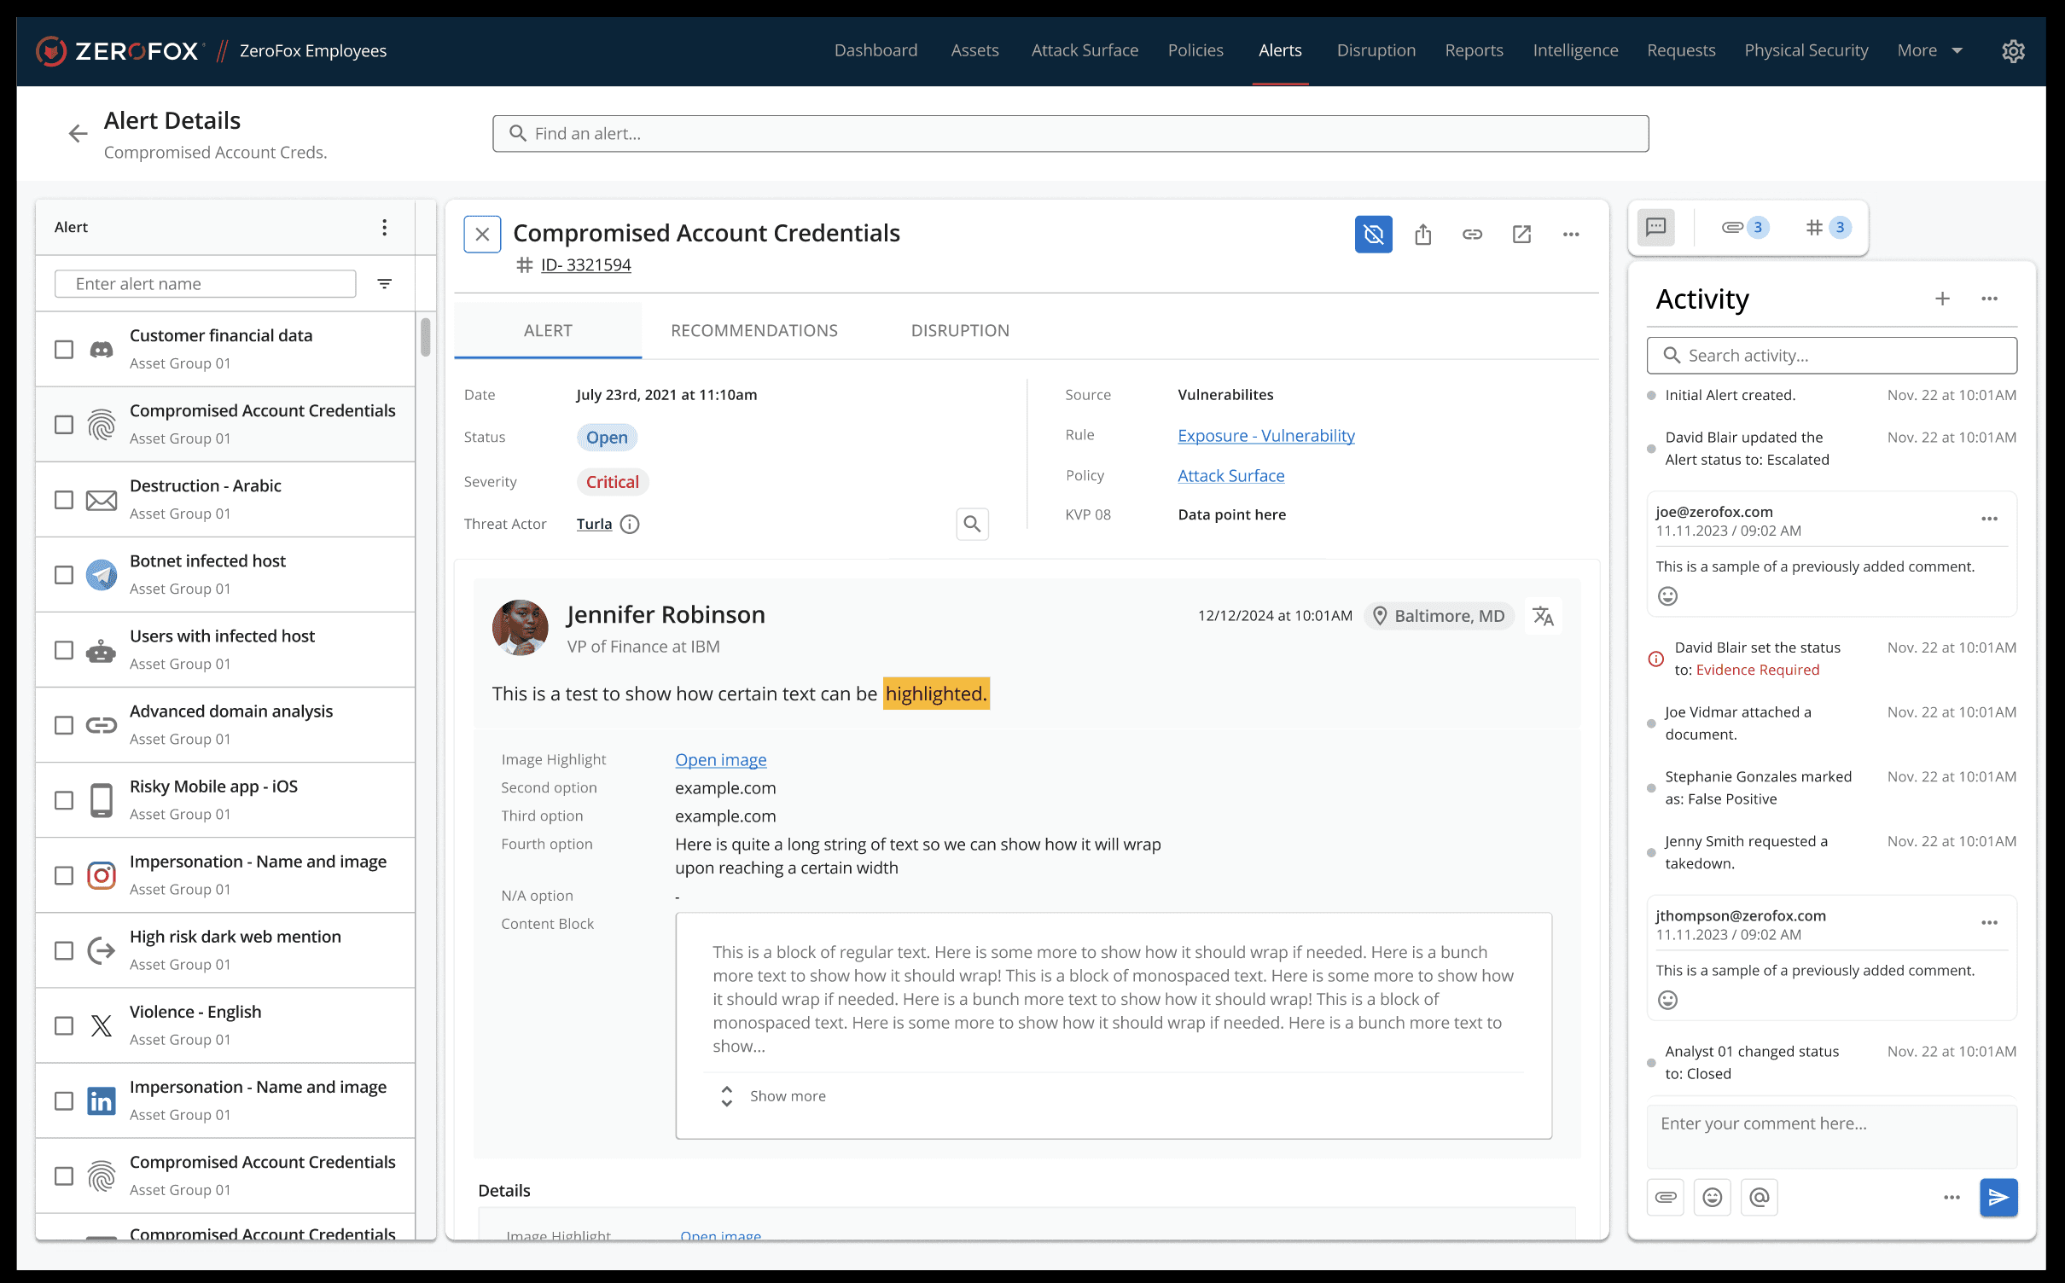Click the send comment arrow button

tap(1998, 1197)
